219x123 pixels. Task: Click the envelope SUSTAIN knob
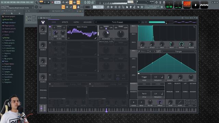pos(181,44)
